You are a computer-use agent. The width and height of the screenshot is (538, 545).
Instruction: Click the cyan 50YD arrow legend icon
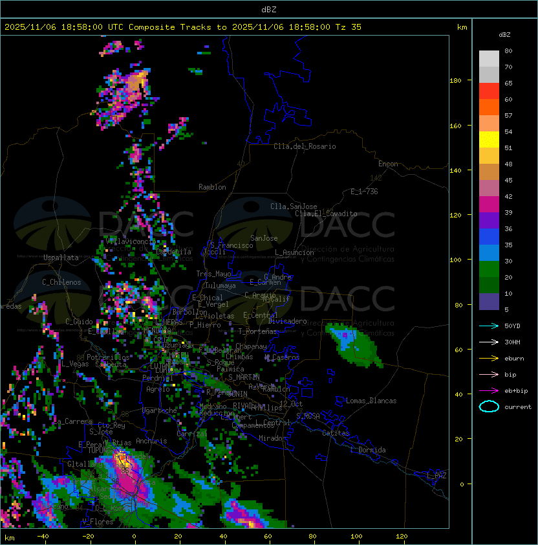pyautogui.click(x=489, y=326)
